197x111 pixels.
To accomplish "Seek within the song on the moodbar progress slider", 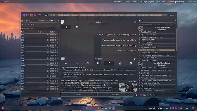I will (107, 15).
